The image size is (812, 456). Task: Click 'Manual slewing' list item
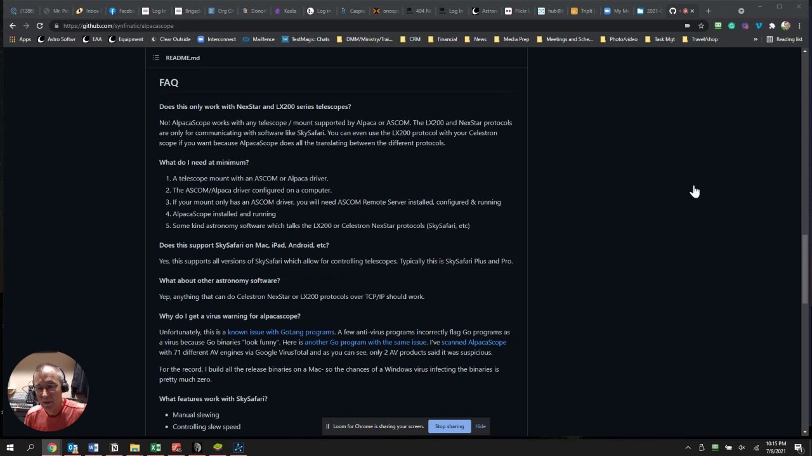pos(196,415)
